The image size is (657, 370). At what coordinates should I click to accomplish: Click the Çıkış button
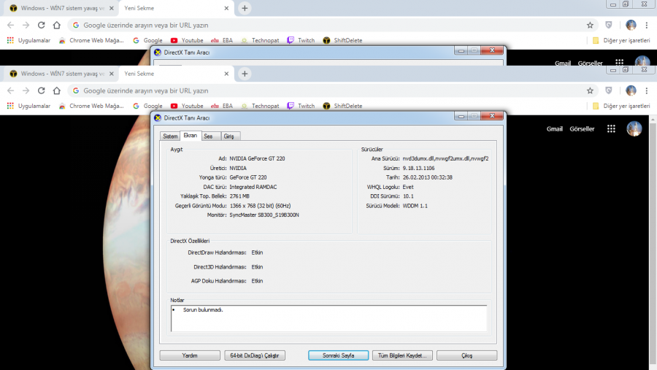[x=466, y=355]
